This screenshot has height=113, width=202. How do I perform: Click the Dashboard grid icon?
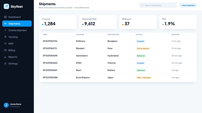pyautogui.click(x=5, y=17)
